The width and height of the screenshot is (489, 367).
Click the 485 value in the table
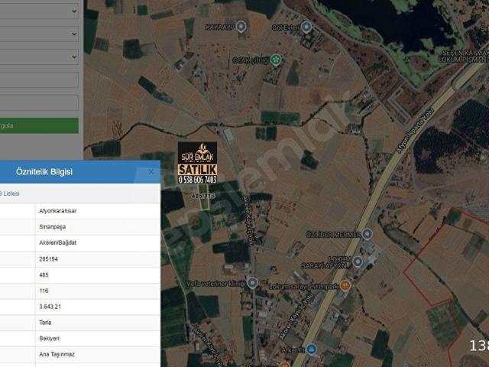point(44,275)
